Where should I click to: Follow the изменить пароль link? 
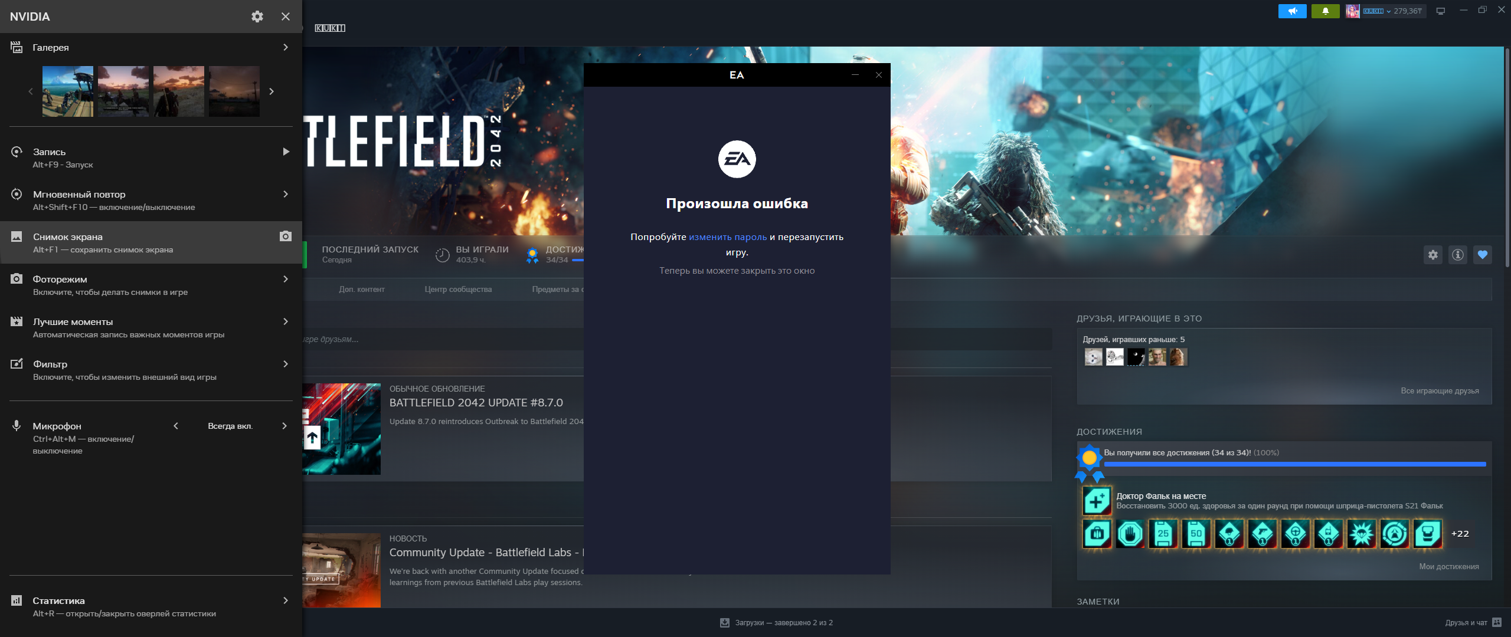pos(728,237)
